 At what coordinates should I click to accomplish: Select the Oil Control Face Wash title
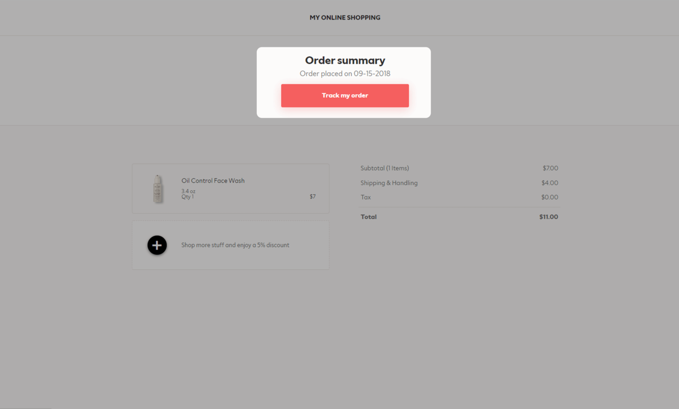click(213, 181)
